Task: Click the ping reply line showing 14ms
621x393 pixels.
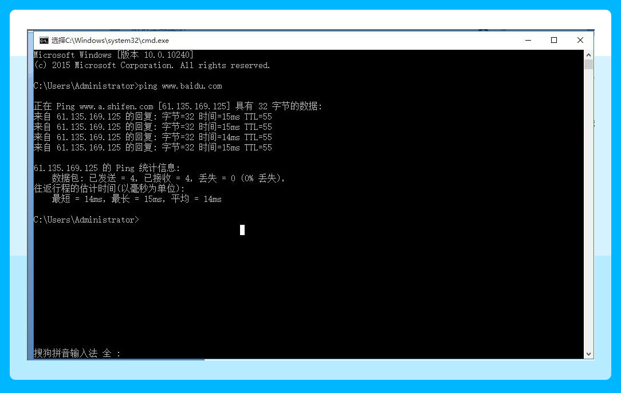Action: (x=152, y=137)
